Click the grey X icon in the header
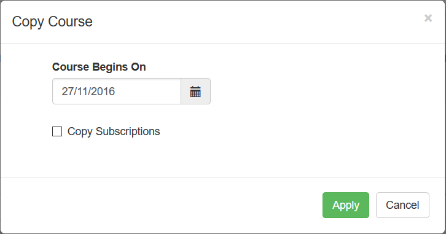Image resolution: width=446 pixels, height=234 pixels. pyautogui.click(x=428, y=18)
